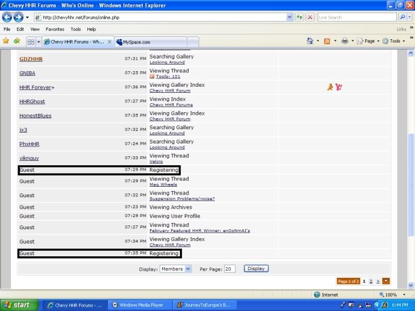Click the search magnifier icon
This screenshot has height=311, width=415.
tap(402, 18)
